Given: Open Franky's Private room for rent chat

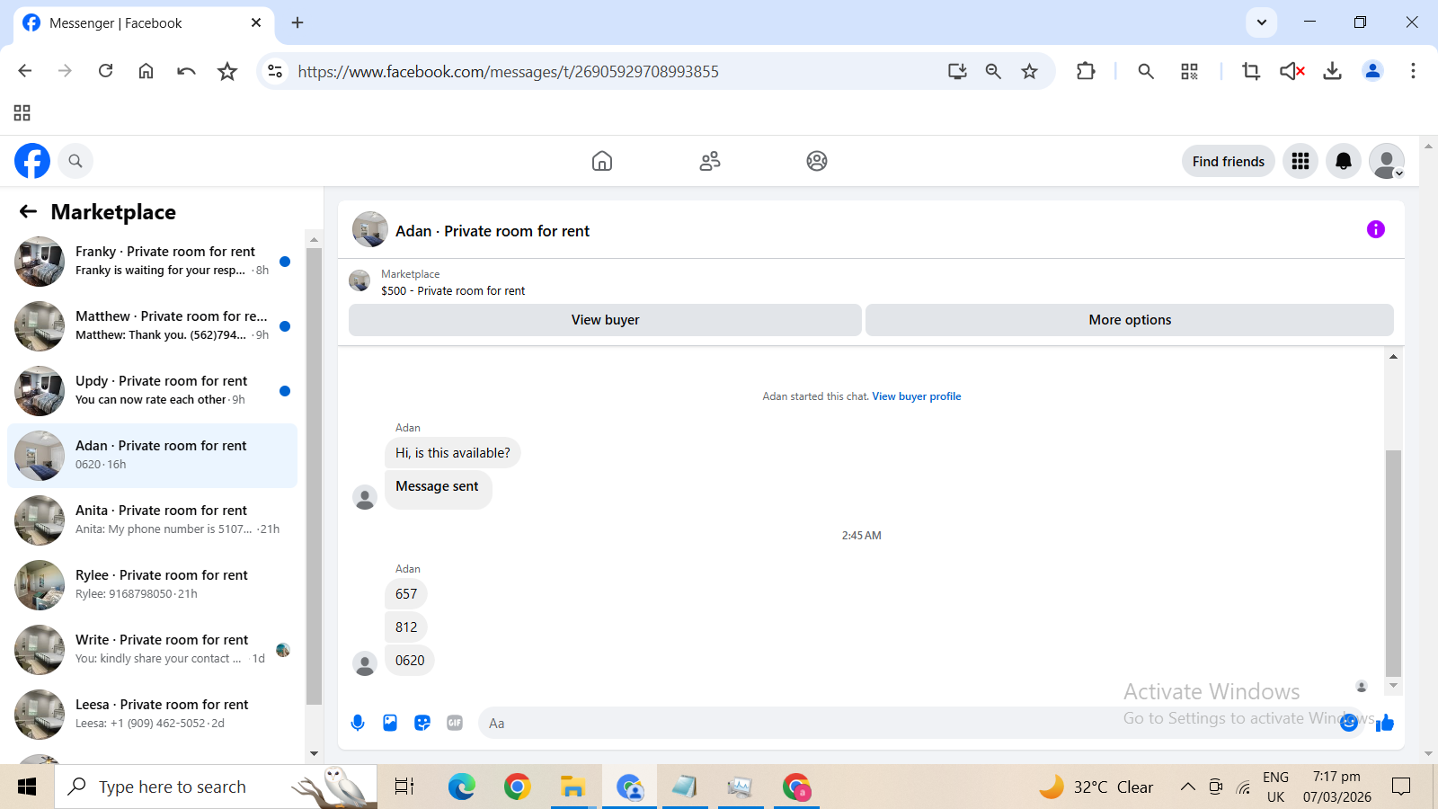Looking at the screenshot, I should [x=152, y=262].
